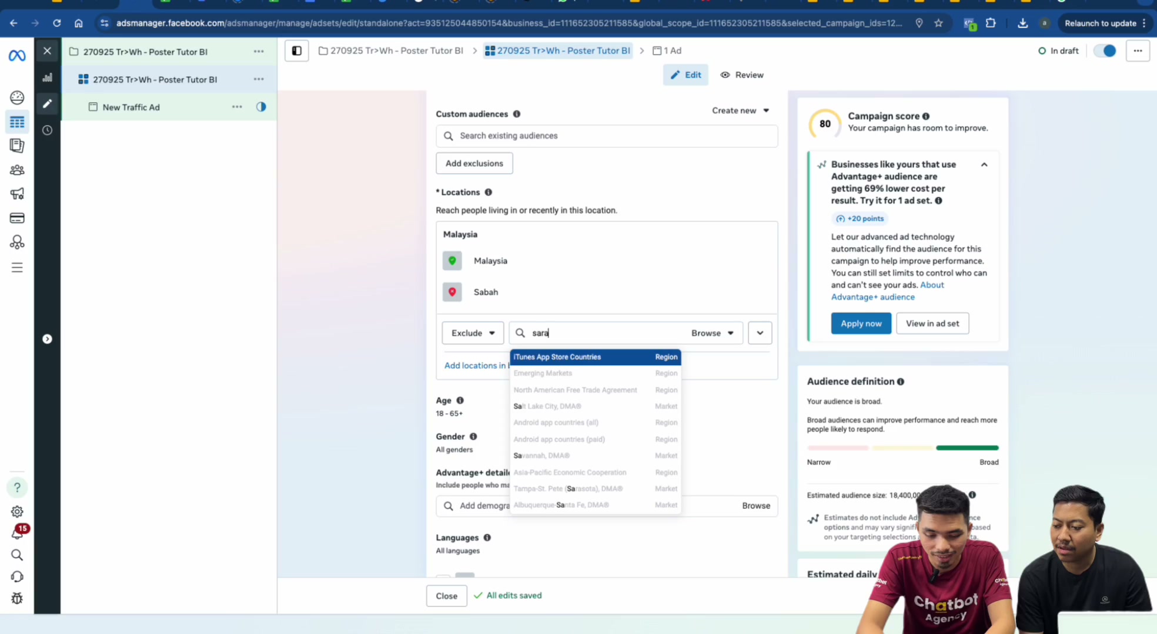The height and width of the screenshot is (634, 1157).
Task: Click the audience Narrow to Broad gauge
Action: [x=902, y=448]
